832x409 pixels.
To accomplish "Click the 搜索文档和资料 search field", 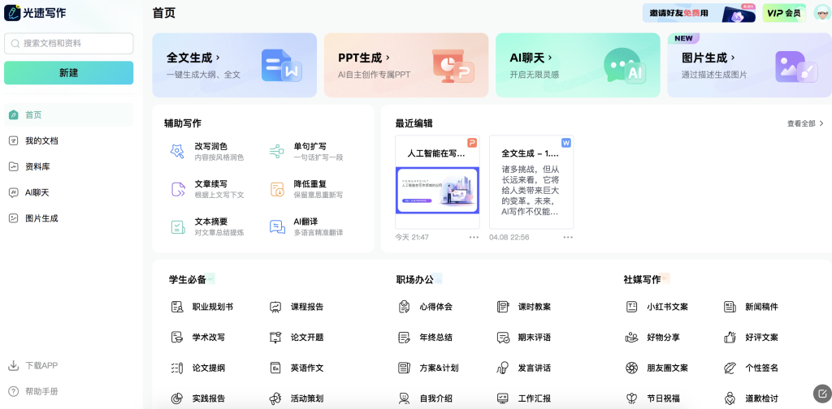I will (68, 44).
